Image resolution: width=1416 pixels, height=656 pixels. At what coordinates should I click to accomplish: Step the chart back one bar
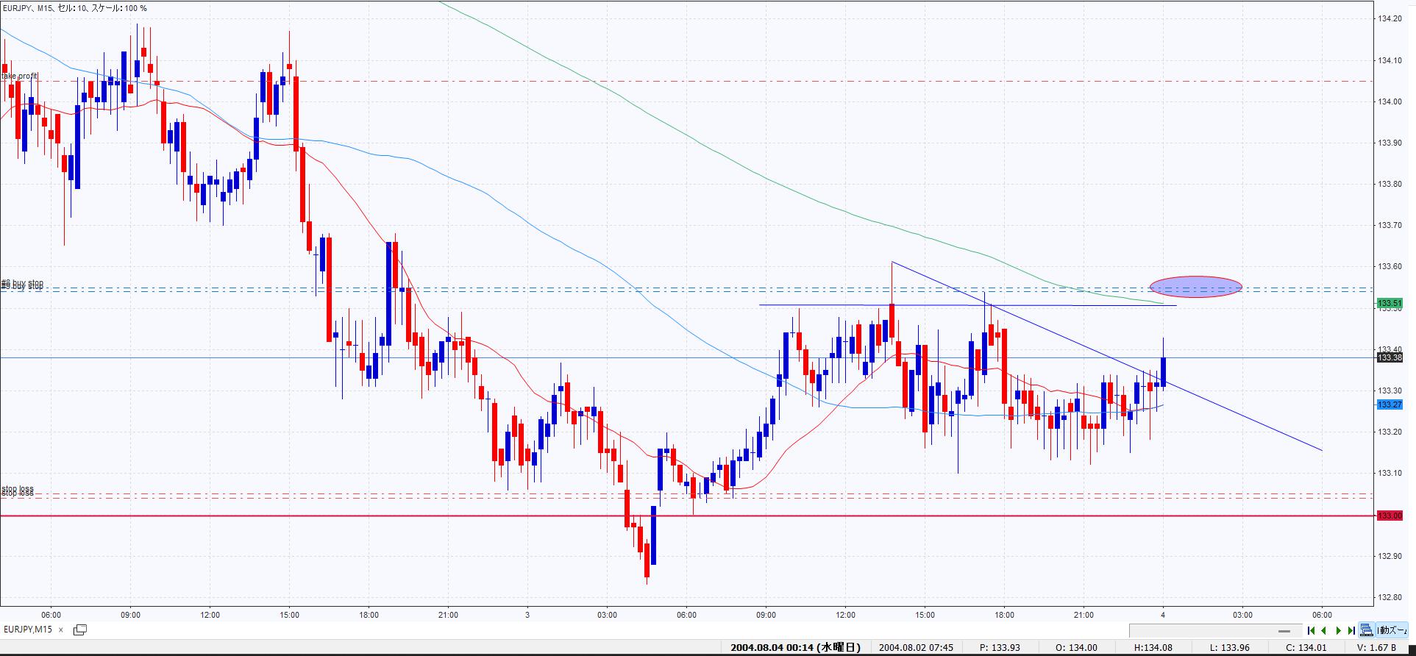click(1324, 630)
